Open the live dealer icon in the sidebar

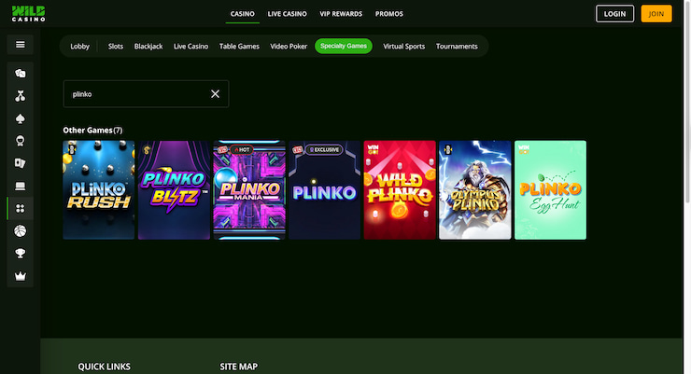20,141
